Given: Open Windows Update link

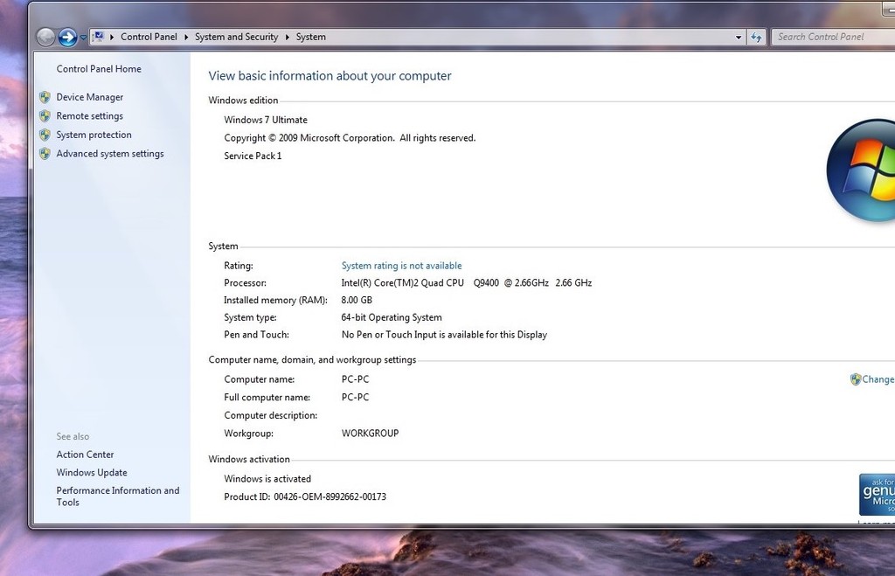Looking at the screenshot, I should coord(91,473).
